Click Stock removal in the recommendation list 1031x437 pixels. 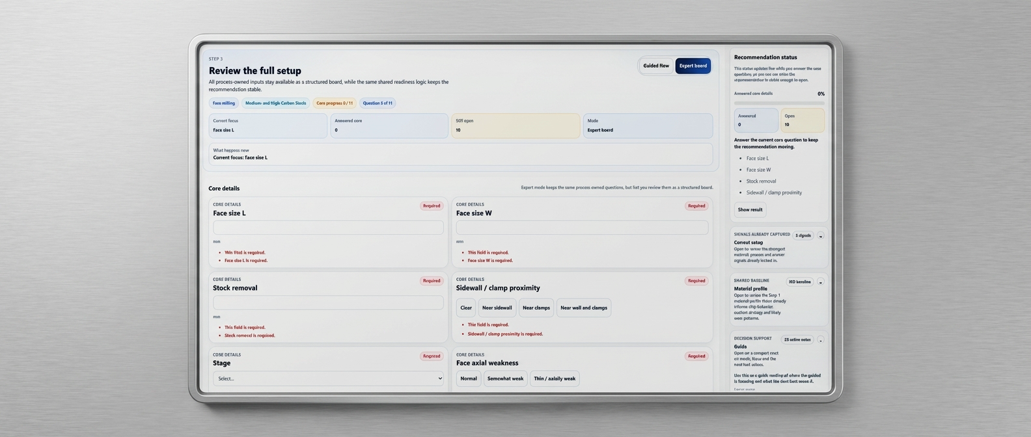pyautogui.click(x=761, y=181)
